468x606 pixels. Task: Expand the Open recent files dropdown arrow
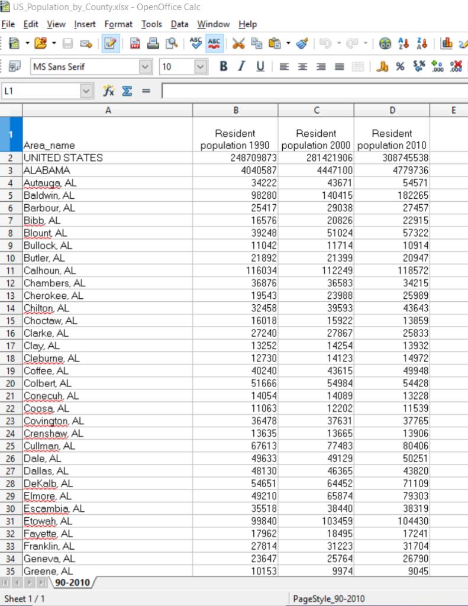[x=54, y=43]
